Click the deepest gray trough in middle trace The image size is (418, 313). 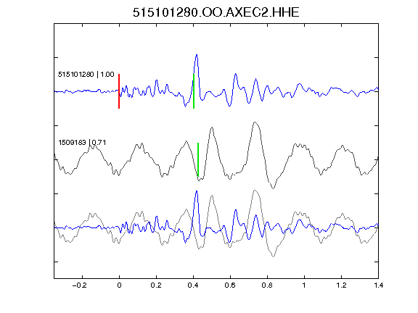pyautogui.click(x=273, y=188)
